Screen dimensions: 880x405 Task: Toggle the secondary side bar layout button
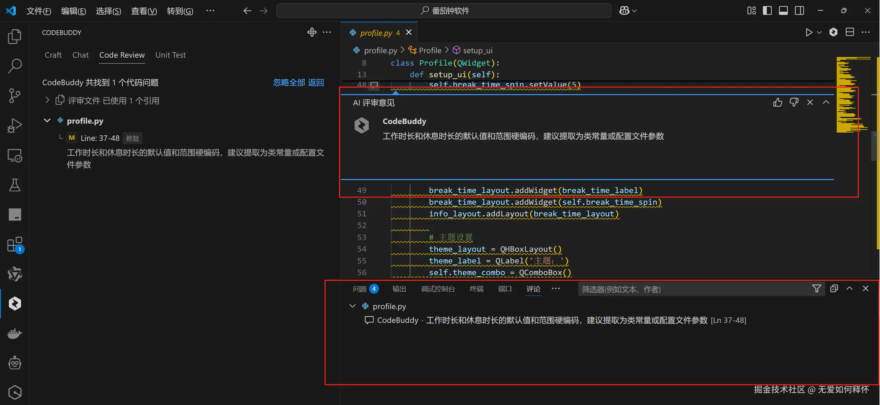coord(799,11)
